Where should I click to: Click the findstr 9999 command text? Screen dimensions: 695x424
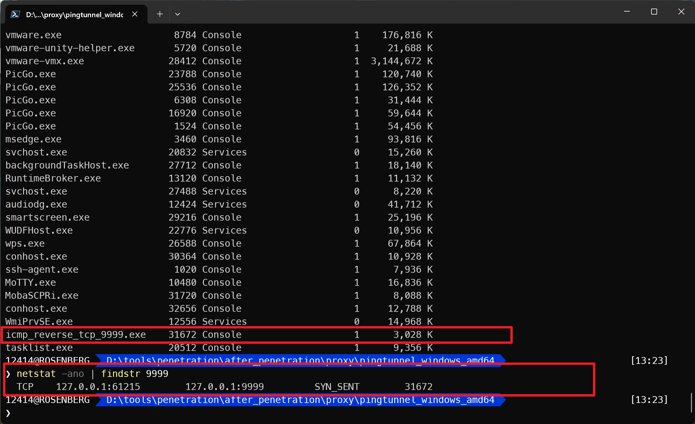135,374
